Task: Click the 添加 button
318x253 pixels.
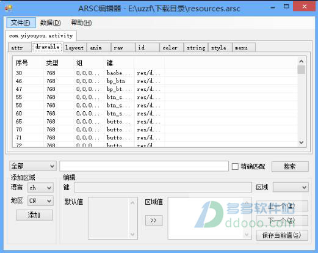Action: coord(34,215)
